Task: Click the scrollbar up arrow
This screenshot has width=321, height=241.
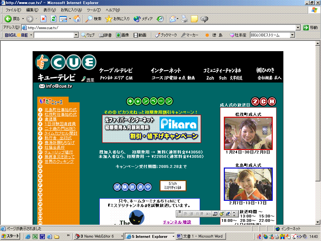Action: coord(318,43)
